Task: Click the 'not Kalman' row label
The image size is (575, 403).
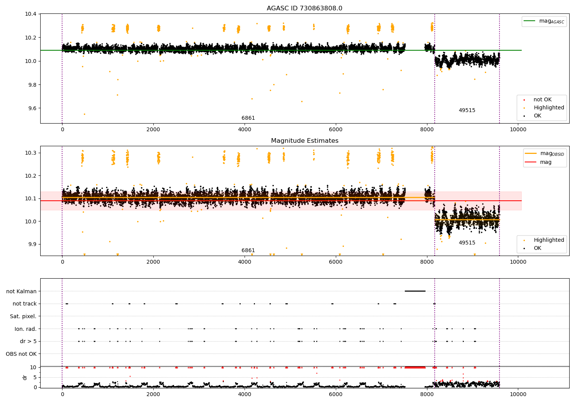Action: (21, 291)
